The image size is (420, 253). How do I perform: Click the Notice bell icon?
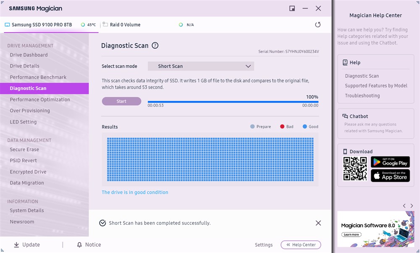click(x=79, y=245)
